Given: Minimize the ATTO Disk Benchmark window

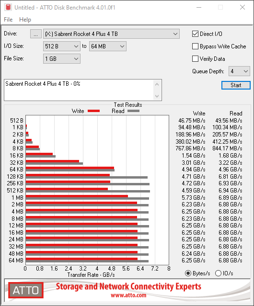Looking at the screenshot, I should click(199, 7).
